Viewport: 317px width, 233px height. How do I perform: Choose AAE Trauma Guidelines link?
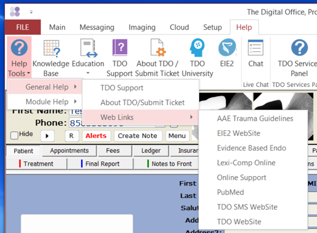255,119
